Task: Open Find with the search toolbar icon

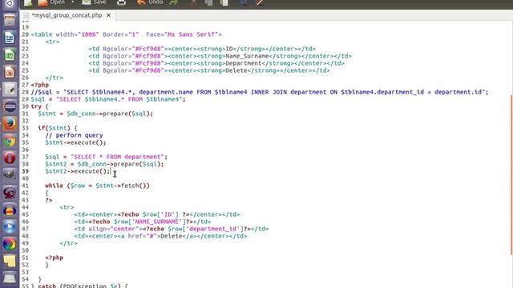Action: coord(244,2)
